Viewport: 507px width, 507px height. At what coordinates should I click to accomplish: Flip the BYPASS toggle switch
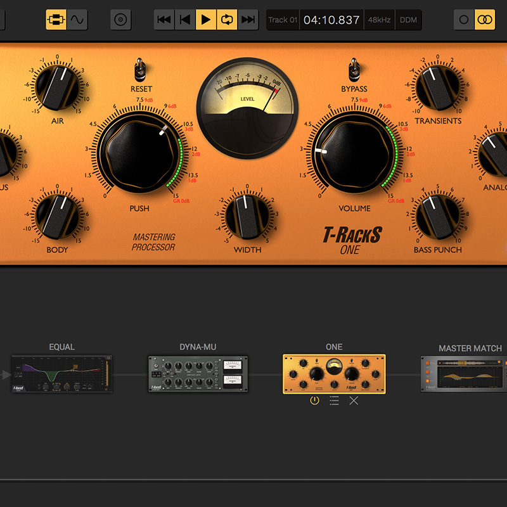(x=354, y=68)
